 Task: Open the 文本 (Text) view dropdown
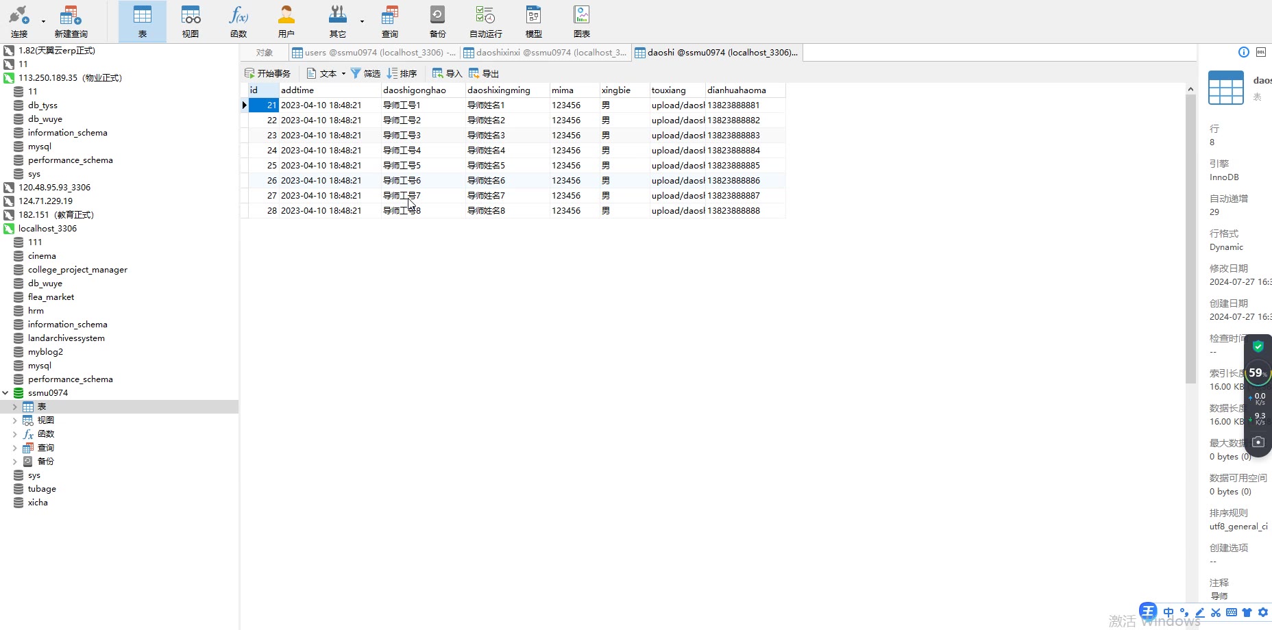tap(326, 73)
